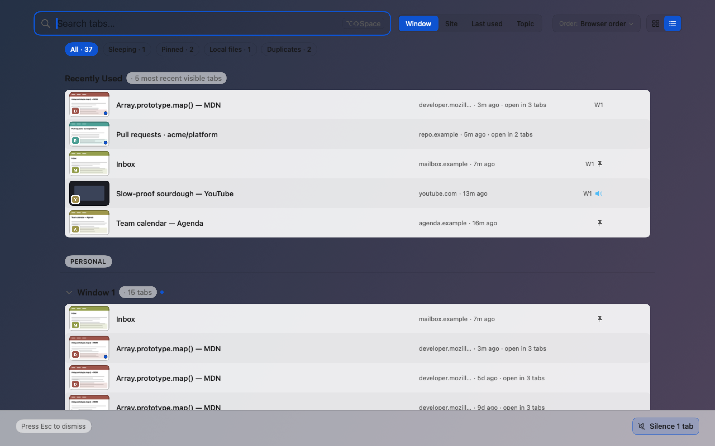Collapse the Window 1 group chevron
This screenshot has width=715, height=446.
coord(69,292)
